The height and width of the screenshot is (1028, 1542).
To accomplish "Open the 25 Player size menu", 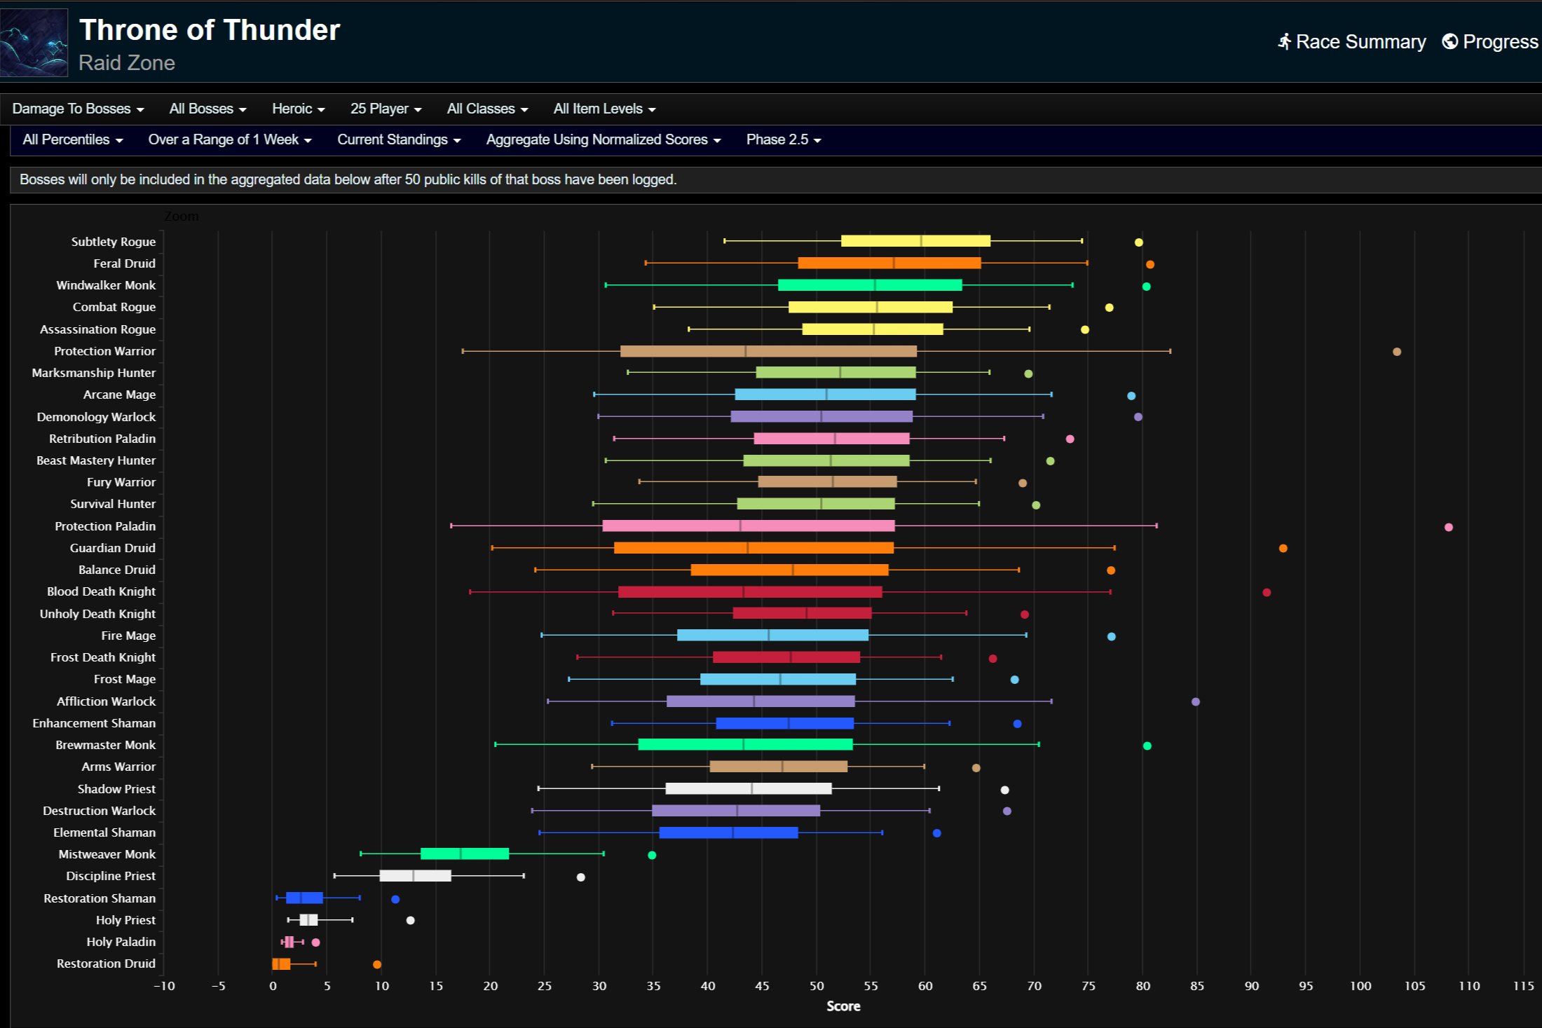I will pyautogui.click(x=385, y=109).
